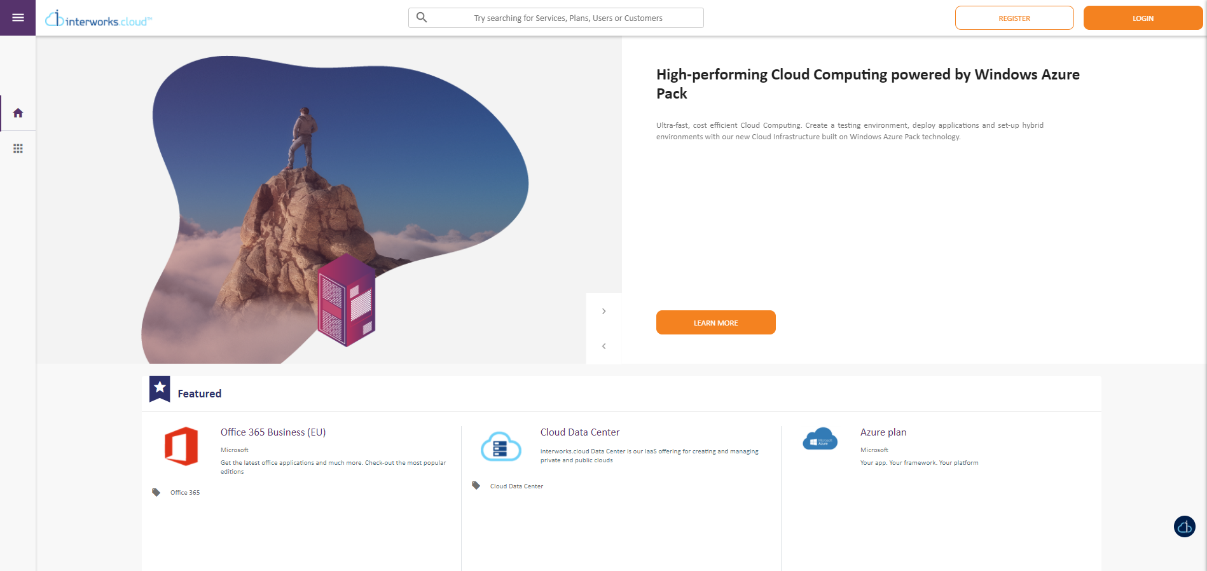Click the Cloud Data Center cloud icon

point(501,446)
